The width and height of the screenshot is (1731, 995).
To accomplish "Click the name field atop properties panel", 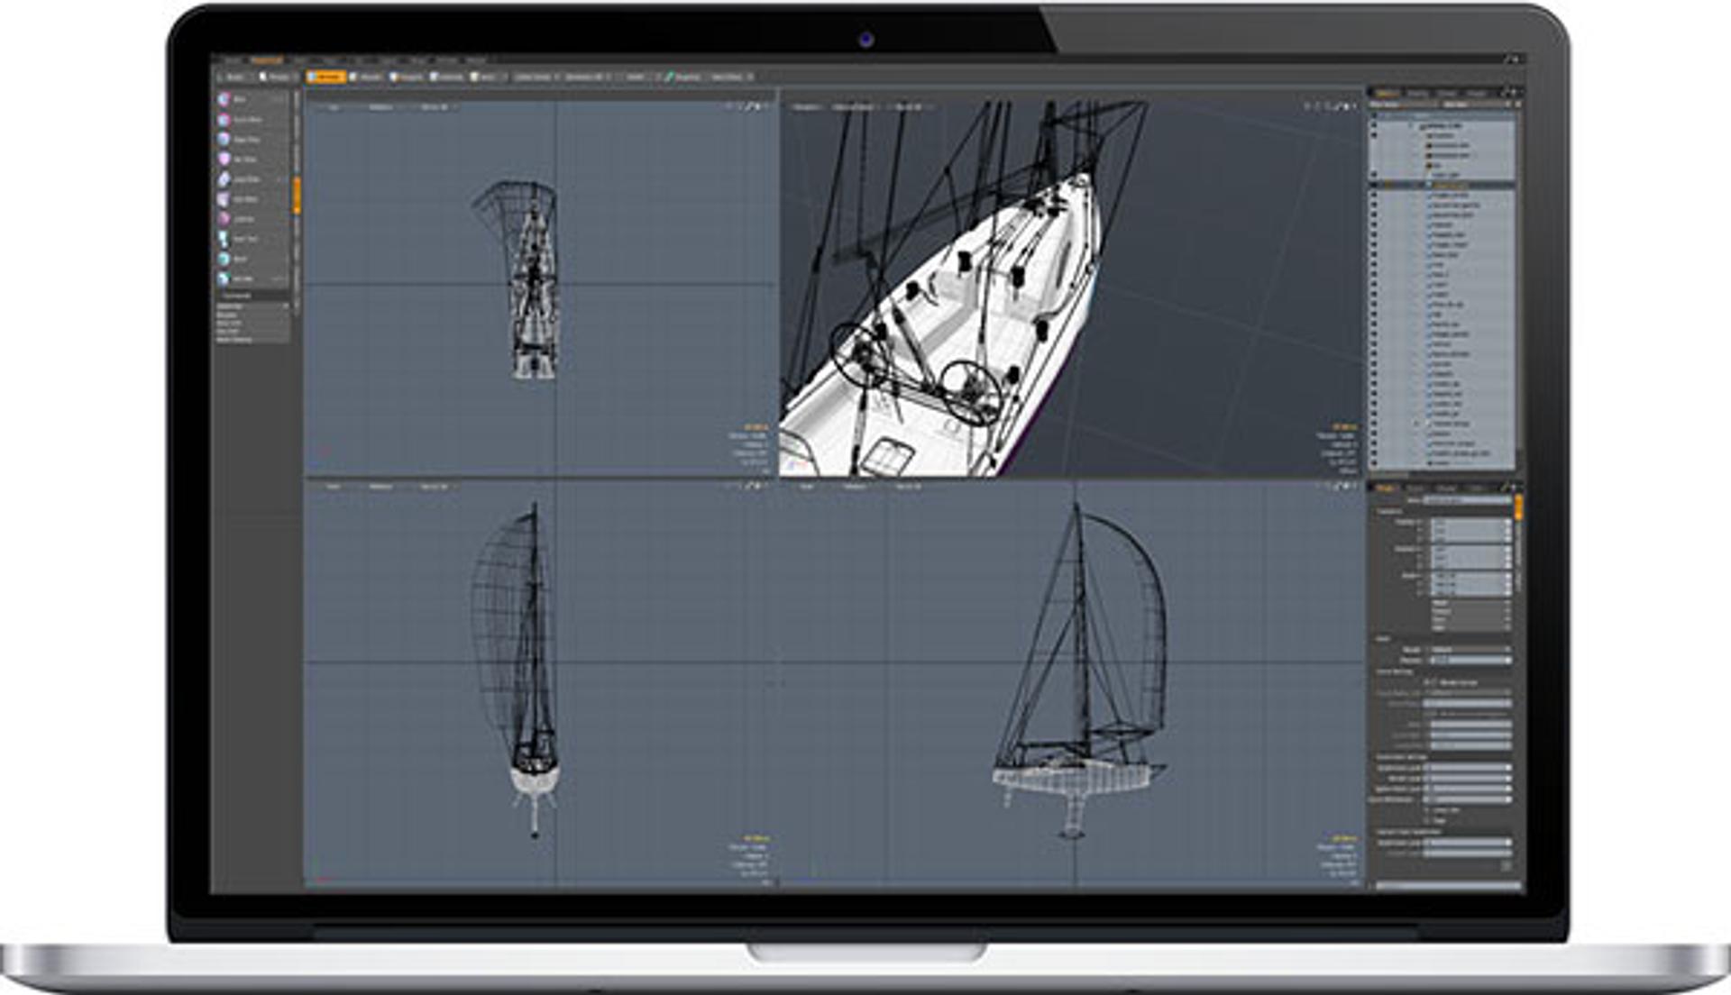I will [1467, 499].
